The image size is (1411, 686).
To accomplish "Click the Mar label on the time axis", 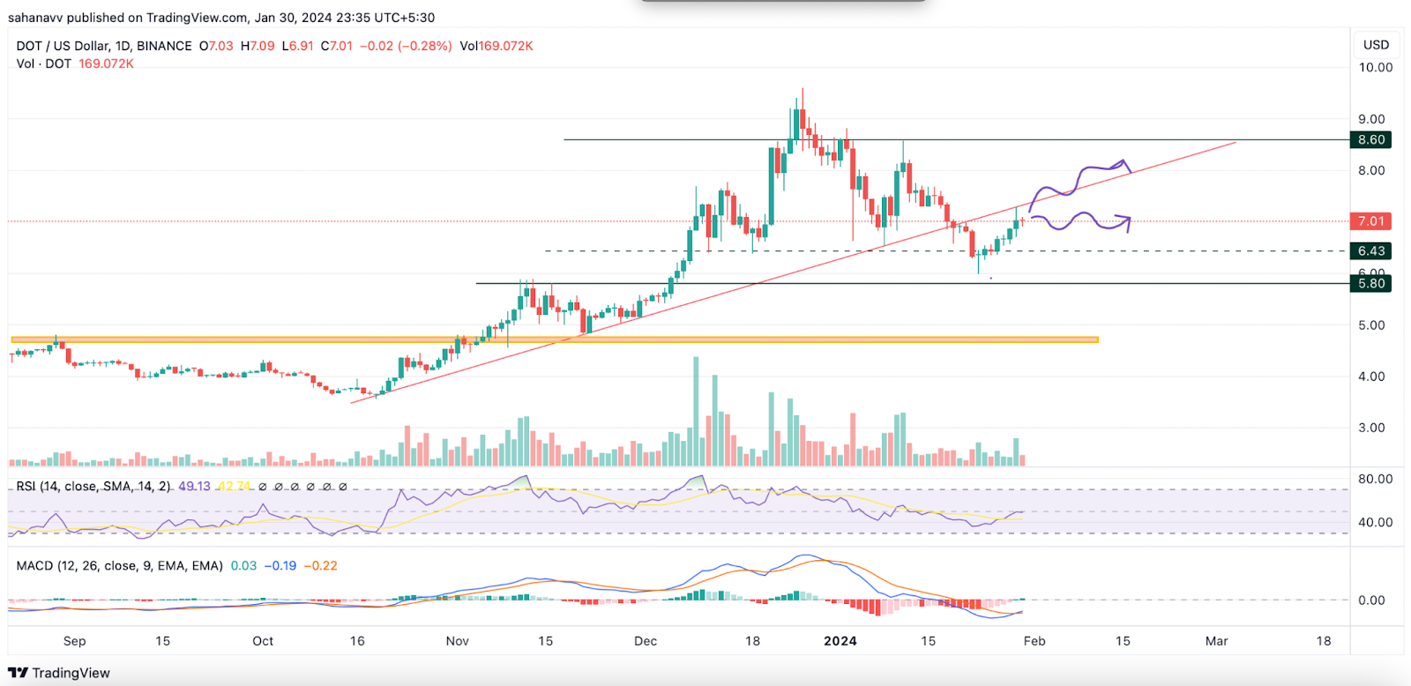I will [x=1216, y=641].
